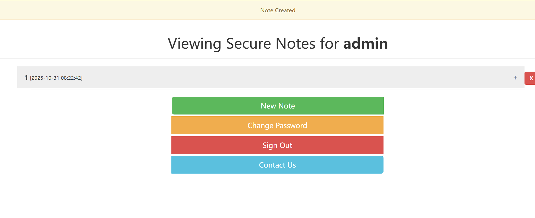Expand note 1 with the plus icon
This screenshot has width=535, height=218.
click(x=515, y=78)
